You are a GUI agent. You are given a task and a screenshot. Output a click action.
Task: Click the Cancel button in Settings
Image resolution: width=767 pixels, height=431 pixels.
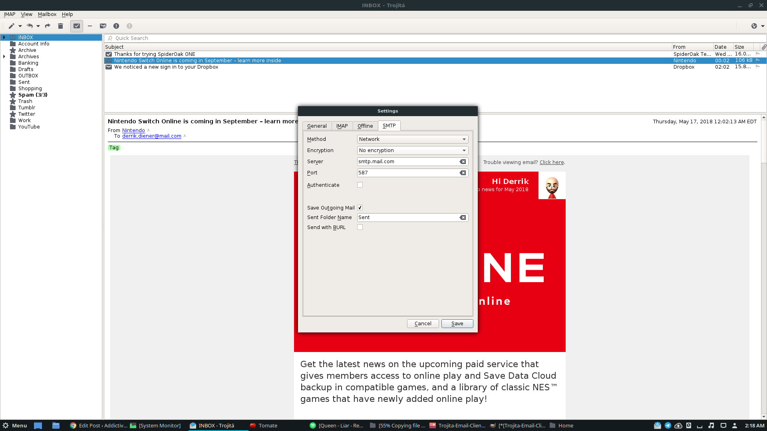pos(423,323)
